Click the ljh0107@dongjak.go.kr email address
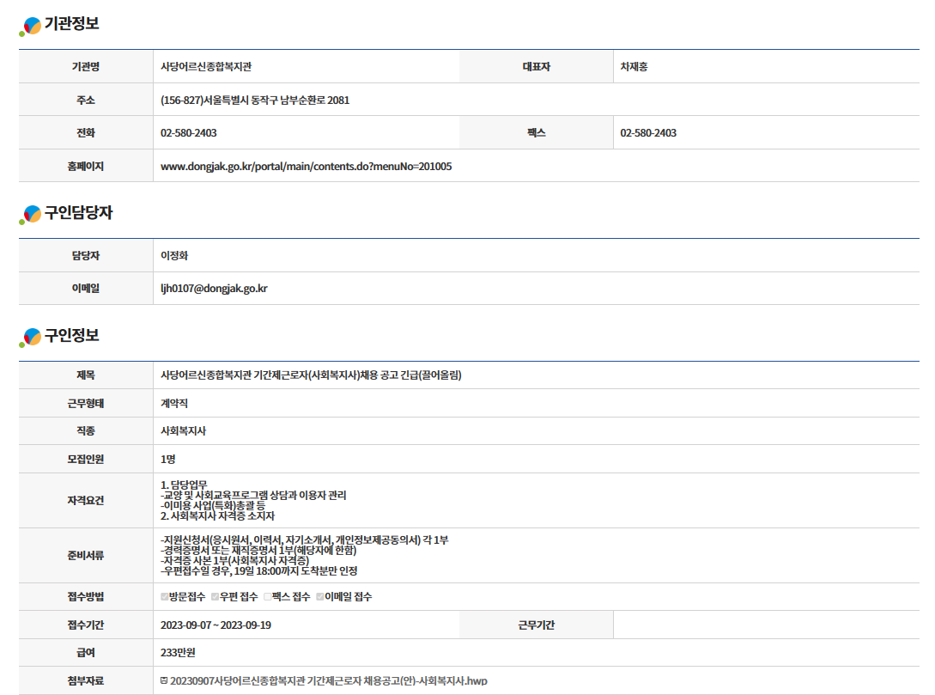 click(213, 289)
